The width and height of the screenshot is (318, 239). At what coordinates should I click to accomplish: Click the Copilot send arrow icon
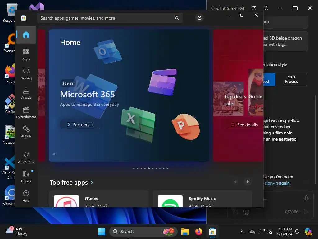click(x=306, y=212)
